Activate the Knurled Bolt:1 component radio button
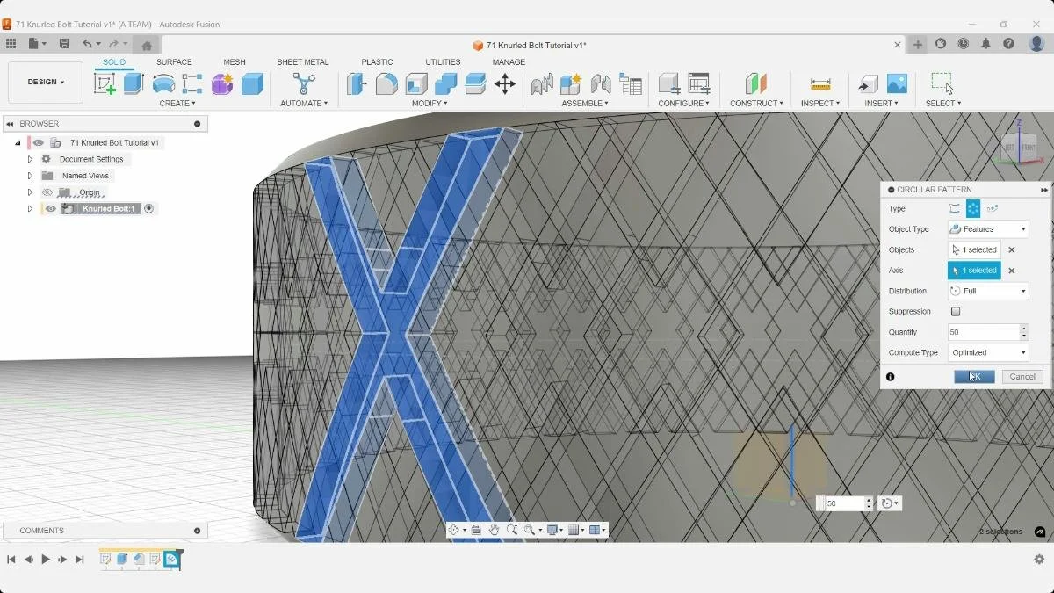 (x=148, y=209)
